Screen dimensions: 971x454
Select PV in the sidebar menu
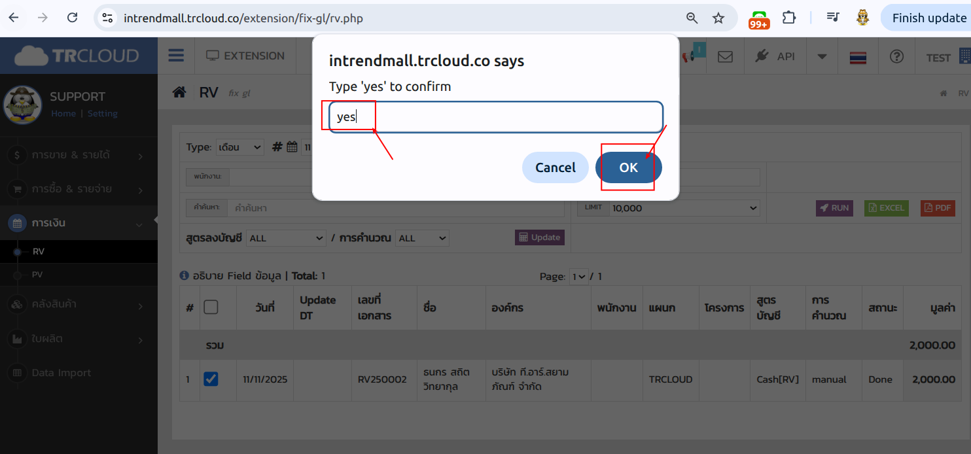pos(37,275)
